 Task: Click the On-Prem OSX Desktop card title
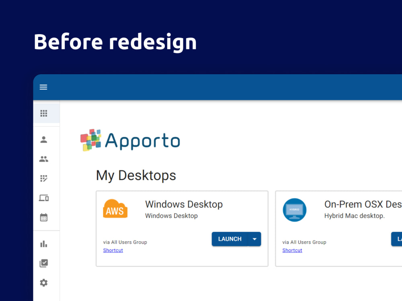coord(363,204)
